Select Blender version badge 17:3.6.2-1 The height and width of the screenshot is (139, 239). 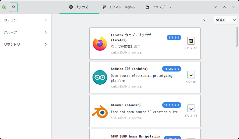pyautogui.click(x=172, y=105)
